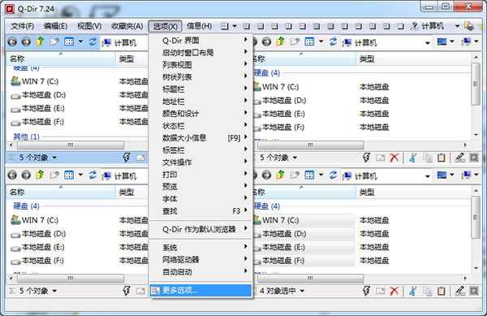The image size is (487, 316).
Task: Open the 收藏夹(A) menu
Action: 127,27
